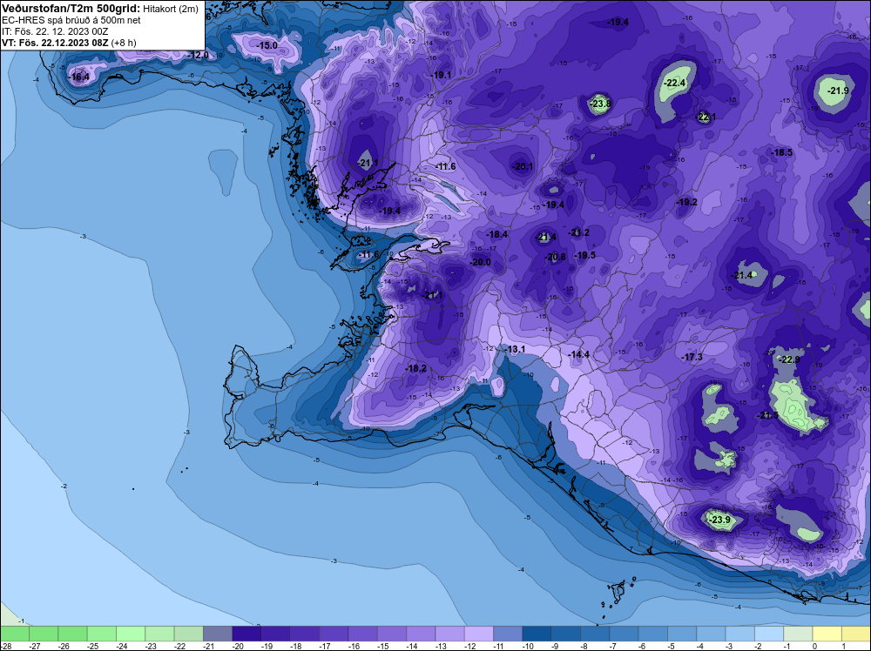Click the -18.2 temperature value on the map
This screenshot has height=651, width=871.
pyautogui.click(x=415, y=368)
